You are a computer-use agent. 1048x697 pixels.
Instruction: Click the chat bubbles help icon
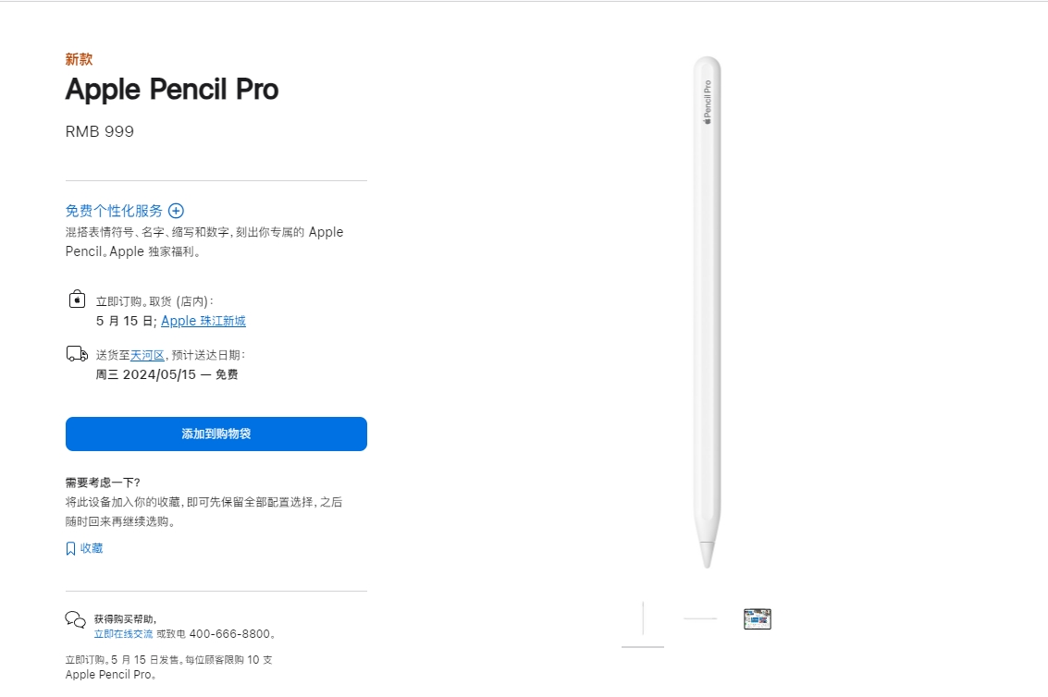point(75,619)
